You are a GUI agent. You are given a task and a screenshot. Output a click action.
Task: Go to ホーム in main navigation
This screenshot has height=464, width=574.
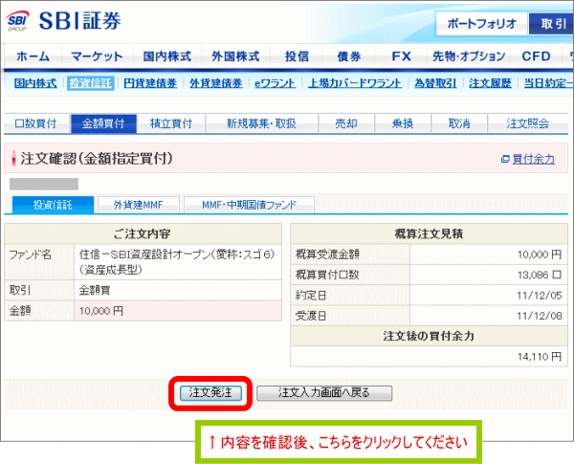pos(33,56)
